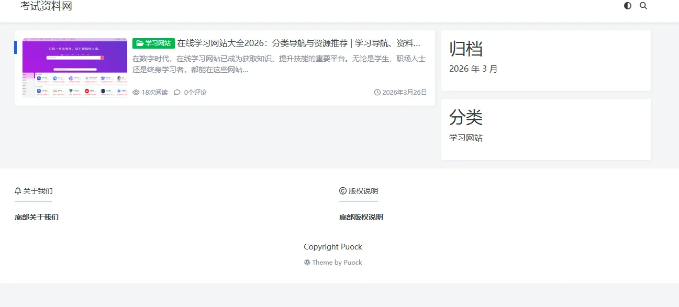Click the eye icon beside 18次阅读
Screen dimensions: 679x307
click(135, 92)
